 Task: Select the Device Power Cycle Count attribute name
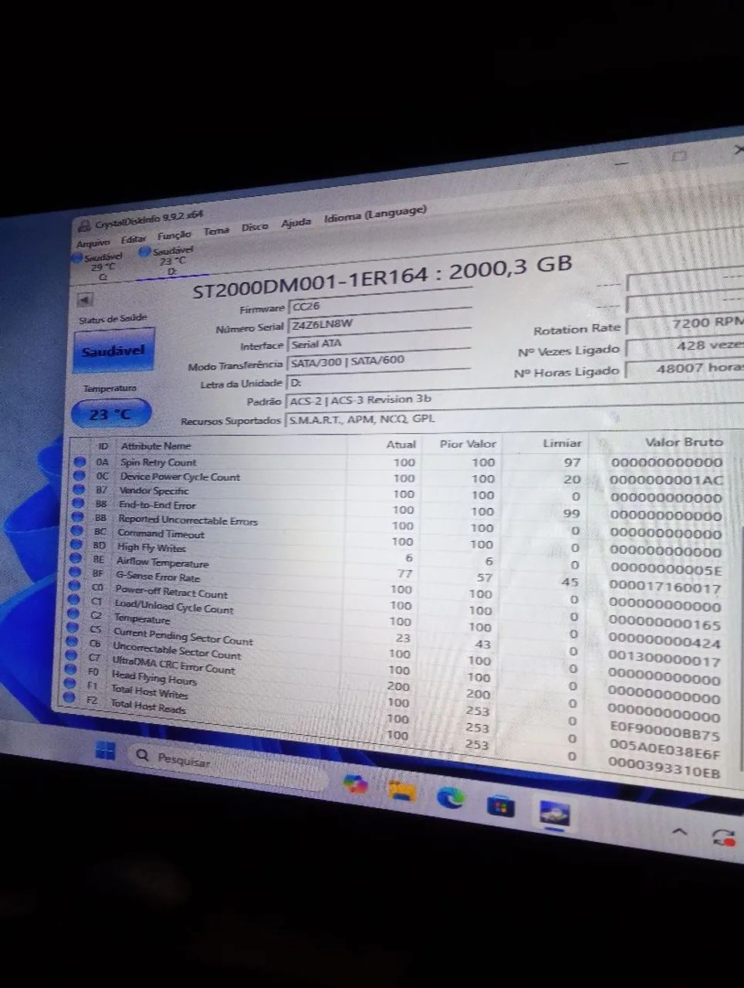click(180, 477)
